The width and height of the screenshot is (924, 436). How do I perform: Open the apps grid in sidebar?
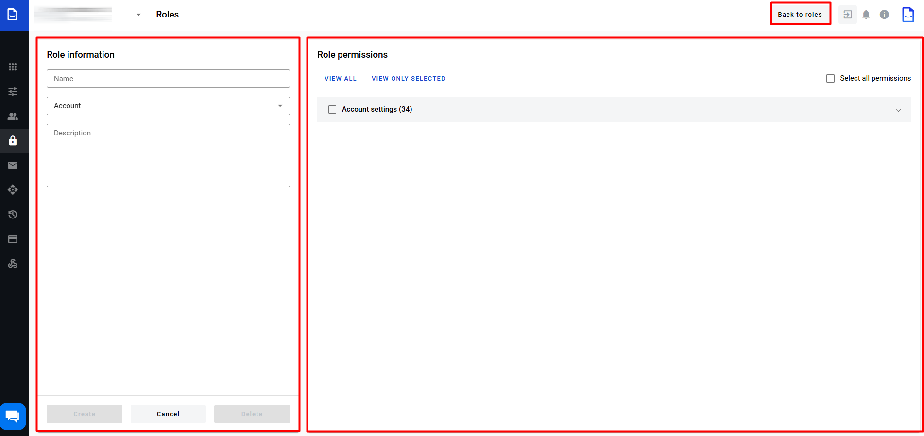13,67
